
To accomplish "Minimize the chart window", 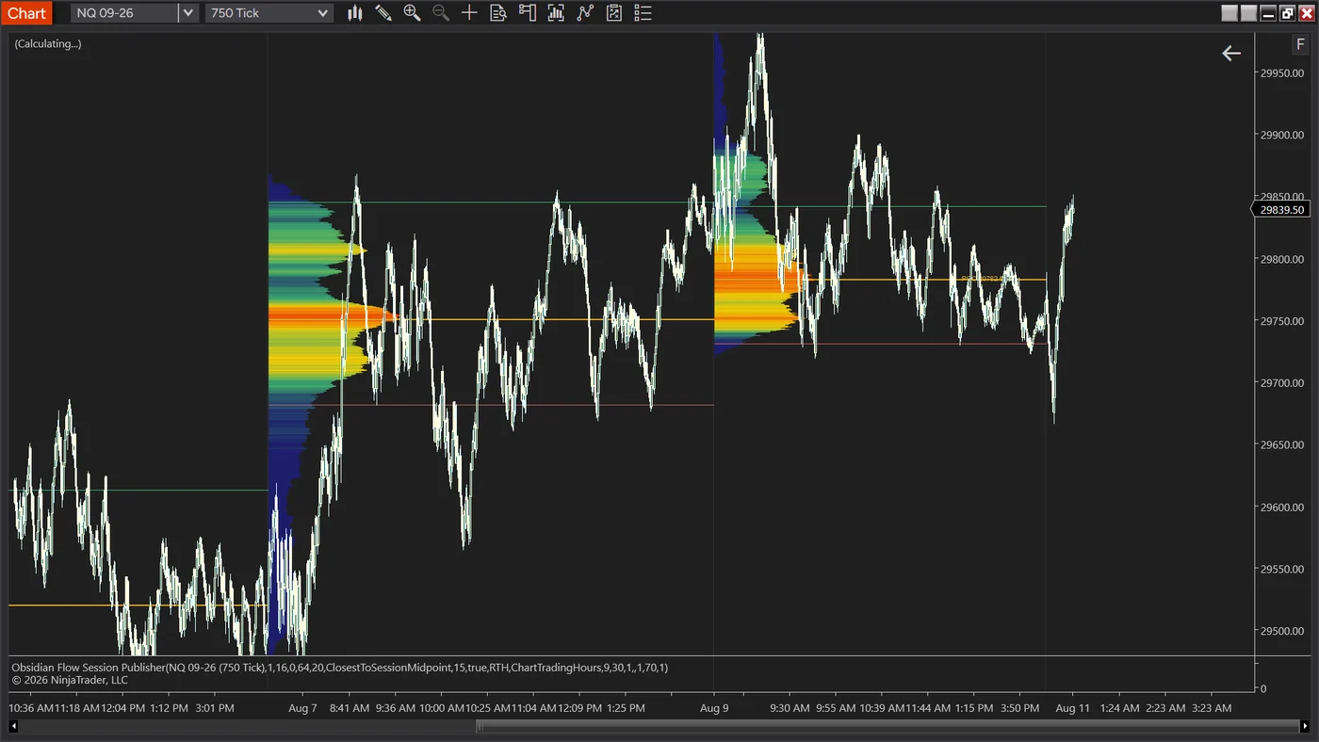I will pyautogui.click(x=1268, y=13).
